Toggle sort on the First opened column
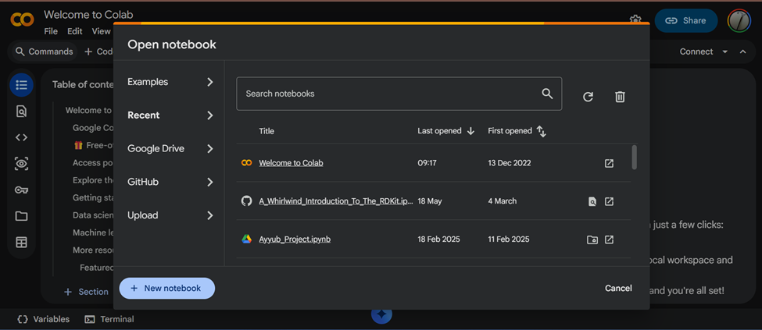 click(x=542, y=131)
